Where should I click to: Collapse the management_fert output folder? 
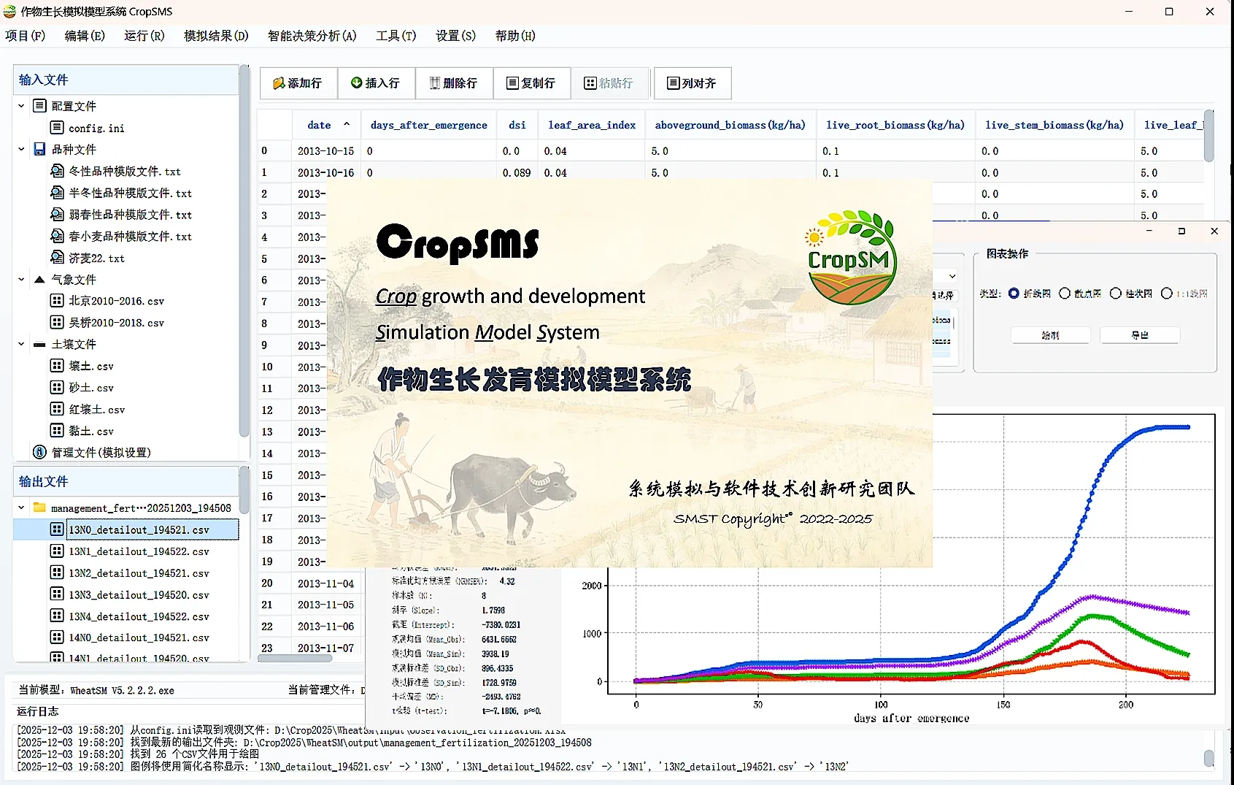point(21,508)
